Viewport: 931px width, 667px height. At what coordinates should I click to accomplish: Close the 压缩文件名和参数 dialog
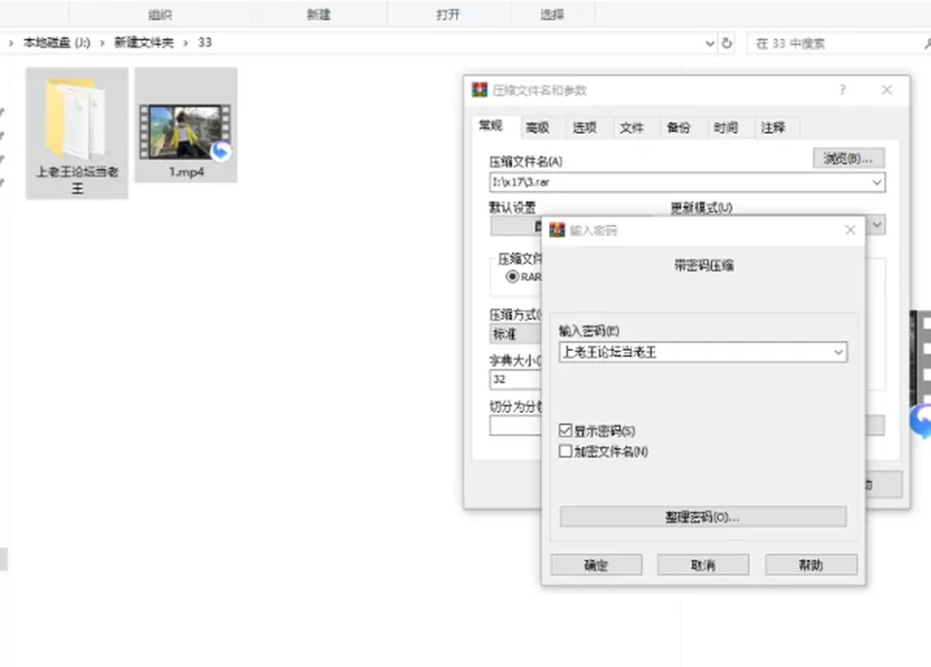coord(886,89)
